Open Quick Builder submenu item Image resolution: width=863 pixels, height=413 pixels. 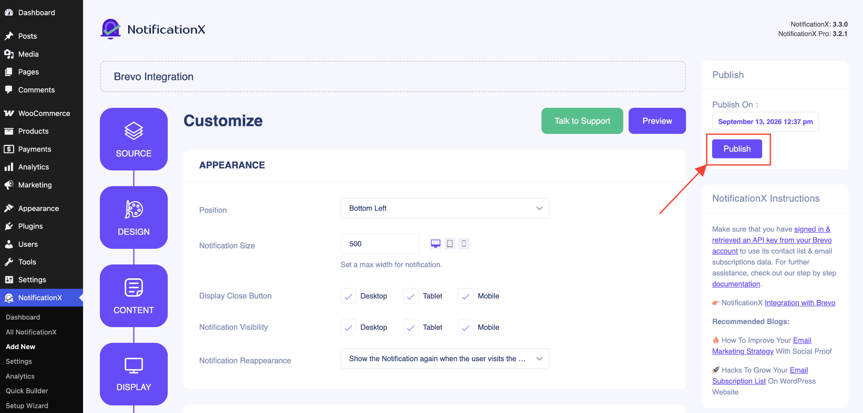click(27, 391)
